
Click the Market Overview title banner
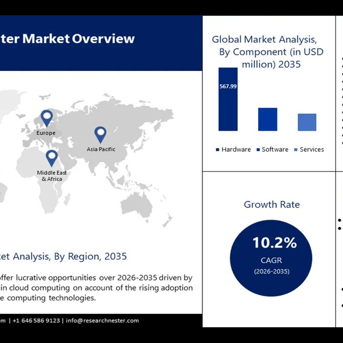pyautogui.click(x=71, y=39)
